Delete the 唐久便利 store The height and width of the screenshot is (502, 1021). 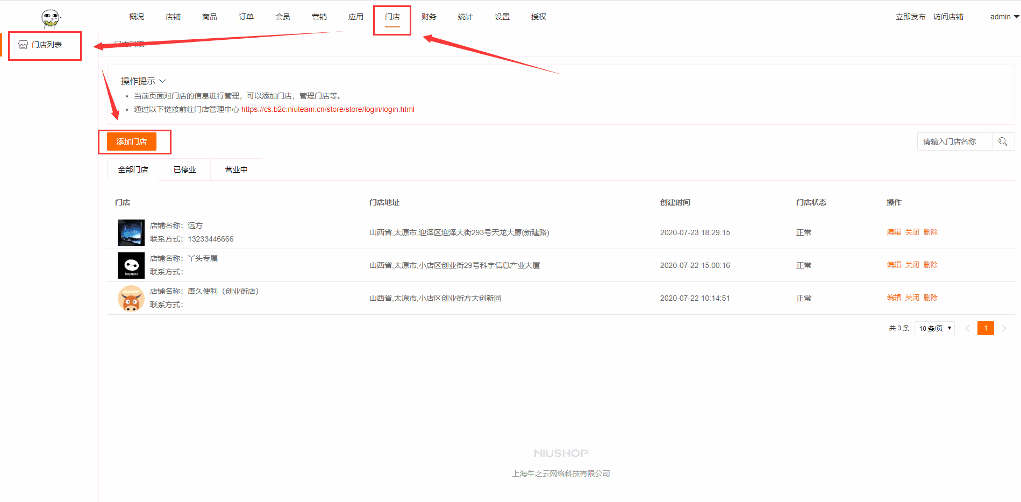(x=930, y=298)
